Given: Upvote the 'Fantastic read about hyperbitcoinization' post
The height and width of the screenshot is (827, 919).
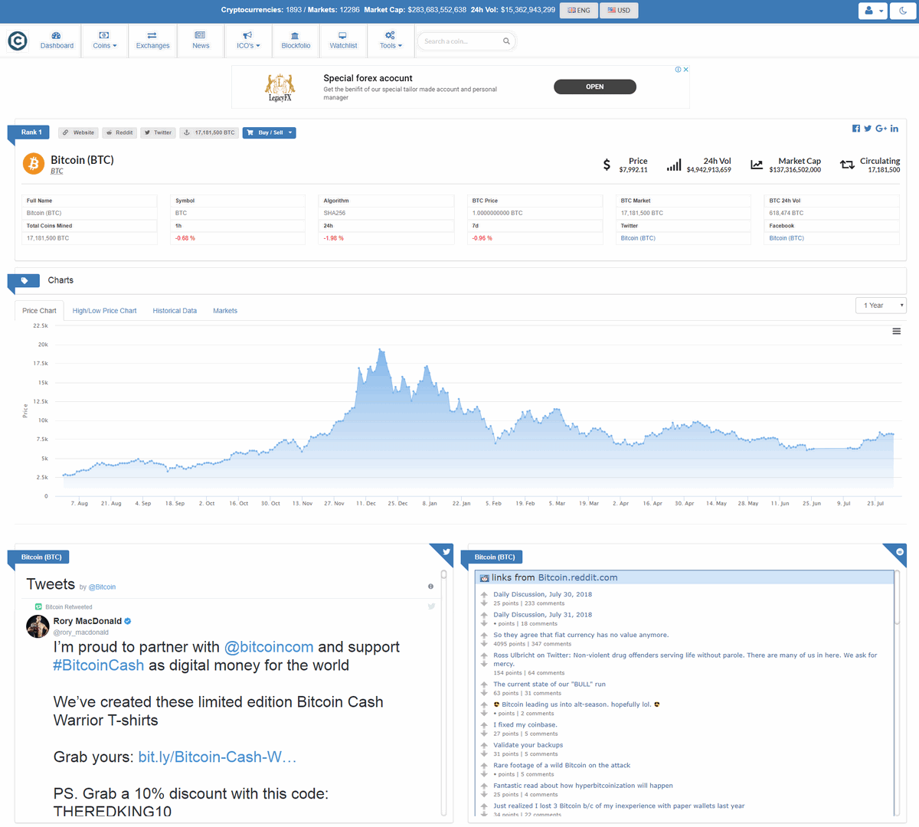Looking at the screenshot, I should coord(484,785).
